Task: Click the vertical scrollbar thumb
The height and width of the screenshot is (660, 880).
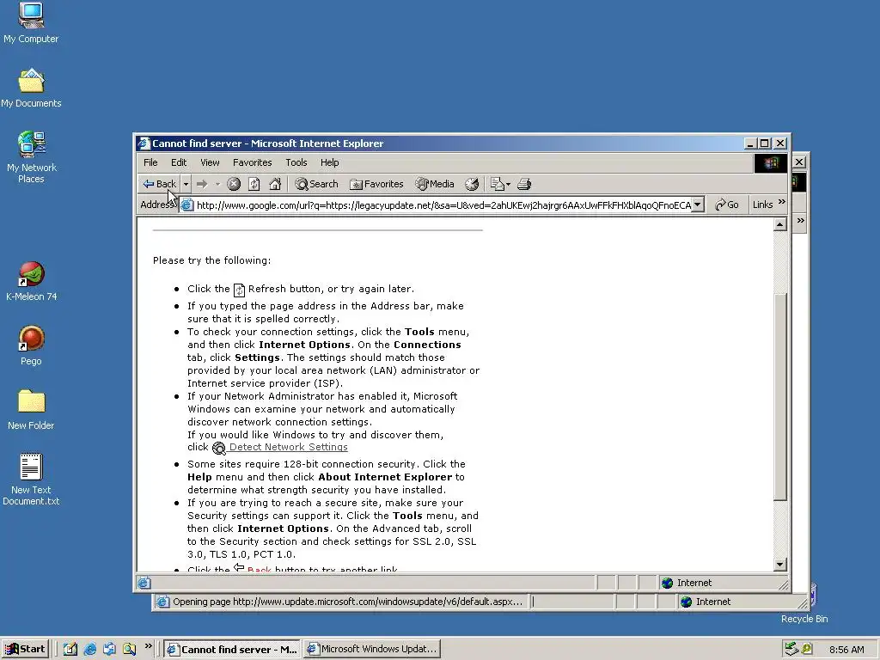Action: 779,396
